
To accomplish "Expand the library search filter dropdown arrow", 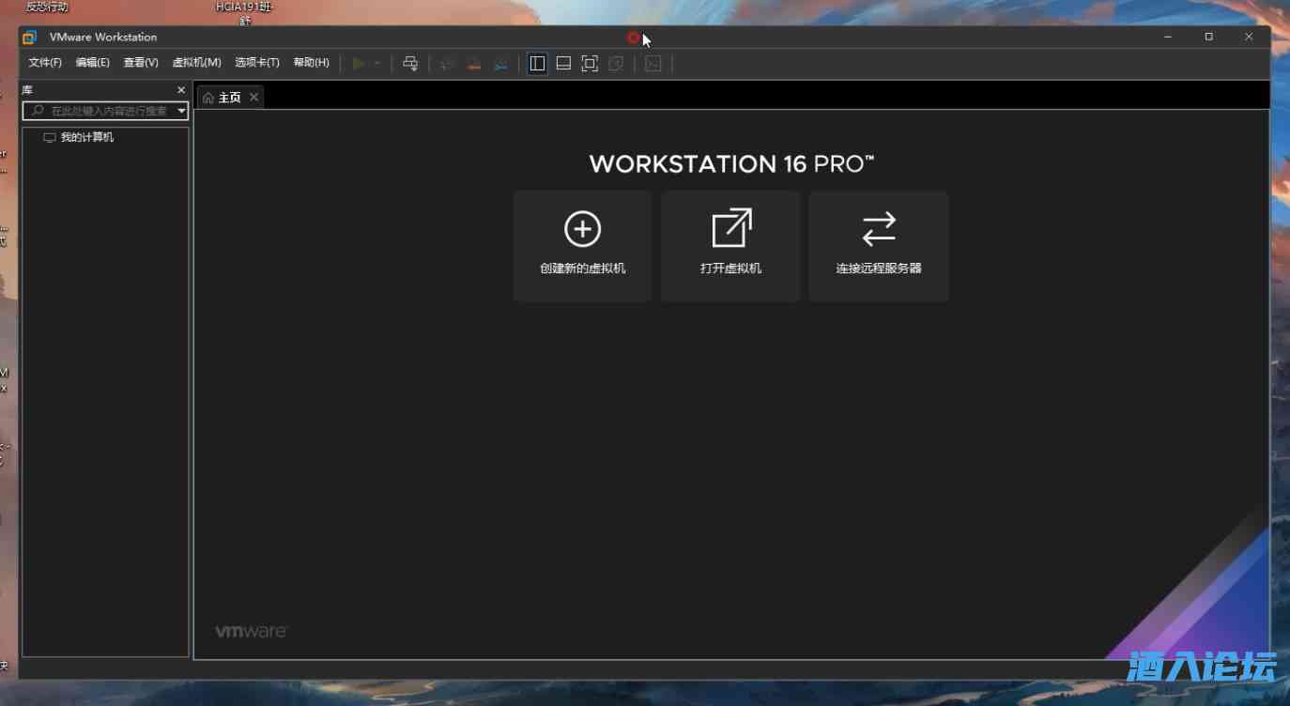I will pyautogui.click(x=182, y=111).
